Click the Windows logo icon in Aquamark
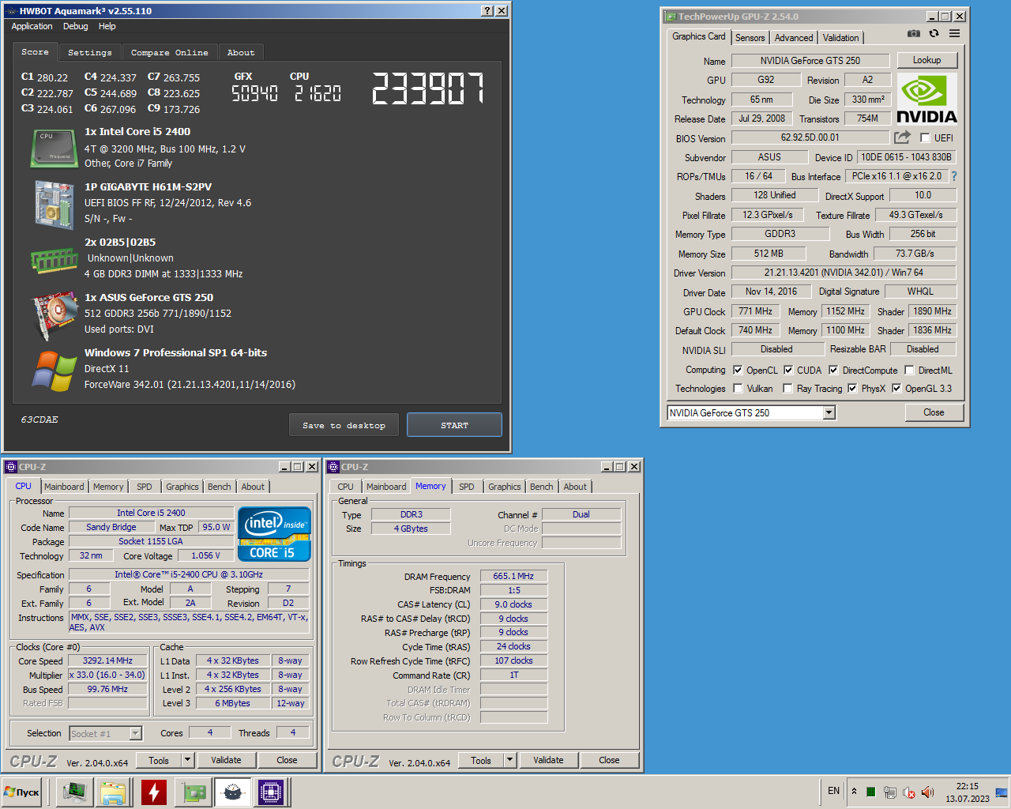This screenshot has width=1011, height=809. 54,371
